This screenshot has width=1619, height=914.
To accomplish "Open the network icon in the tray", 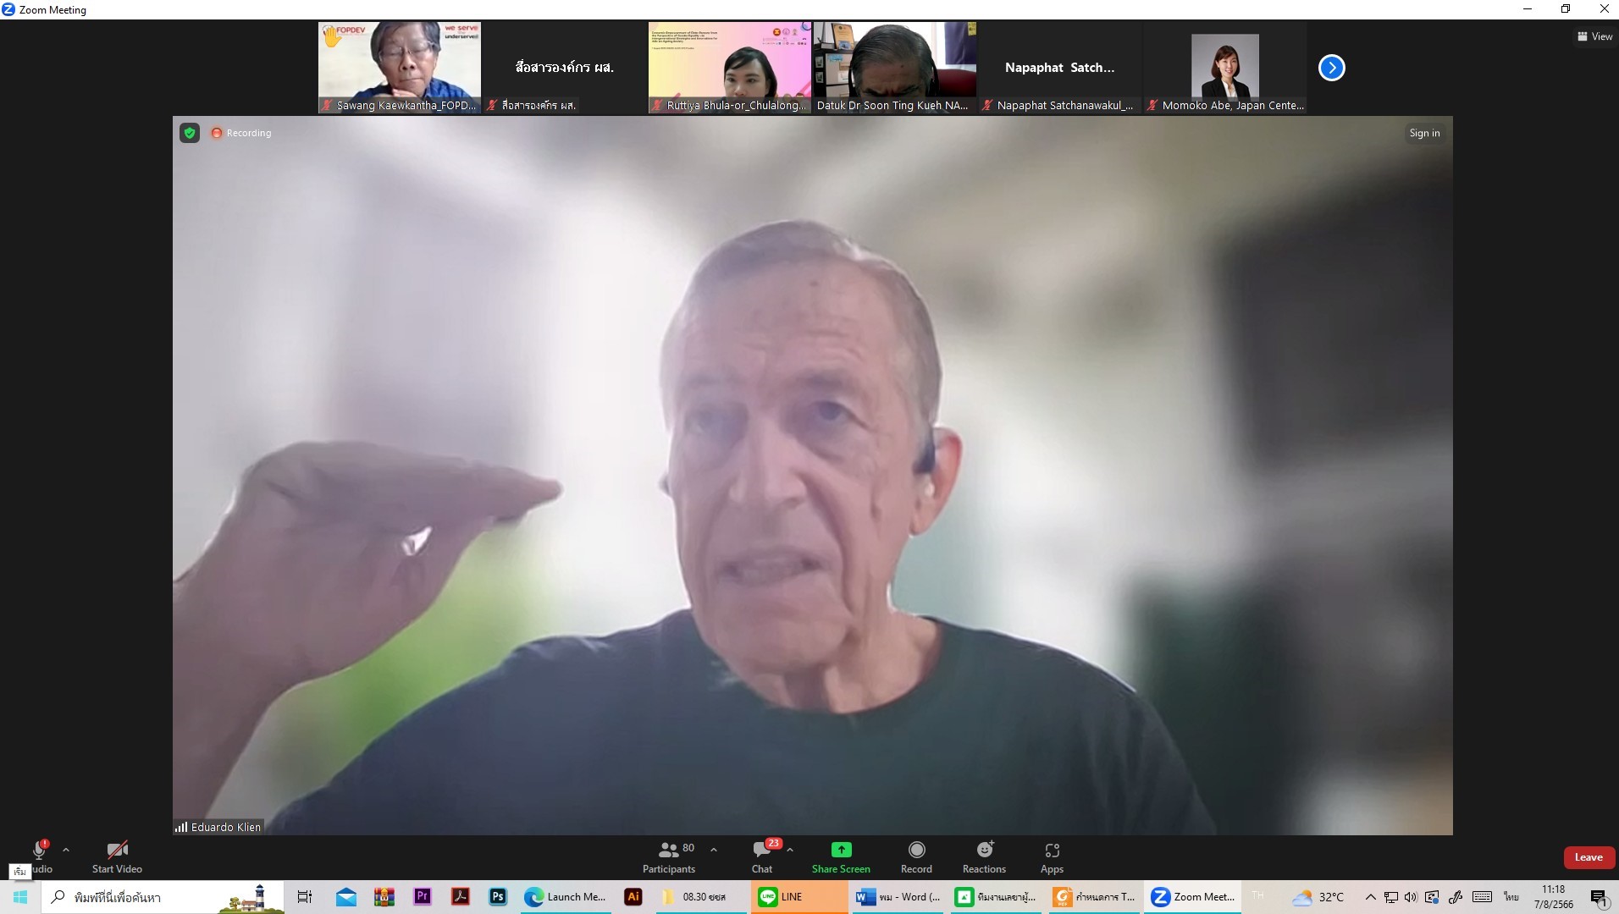I will point(1390,897).
